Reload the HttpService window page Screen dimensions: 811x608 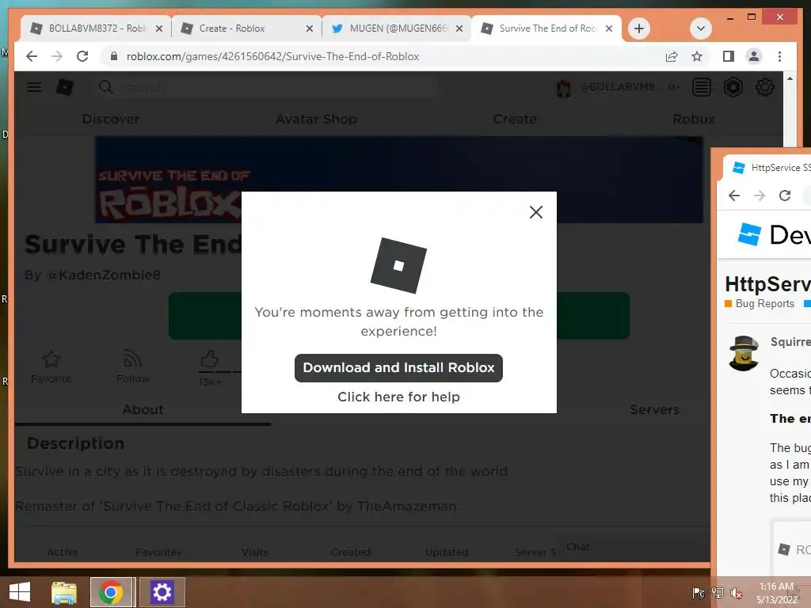click(x=785, y=196)
